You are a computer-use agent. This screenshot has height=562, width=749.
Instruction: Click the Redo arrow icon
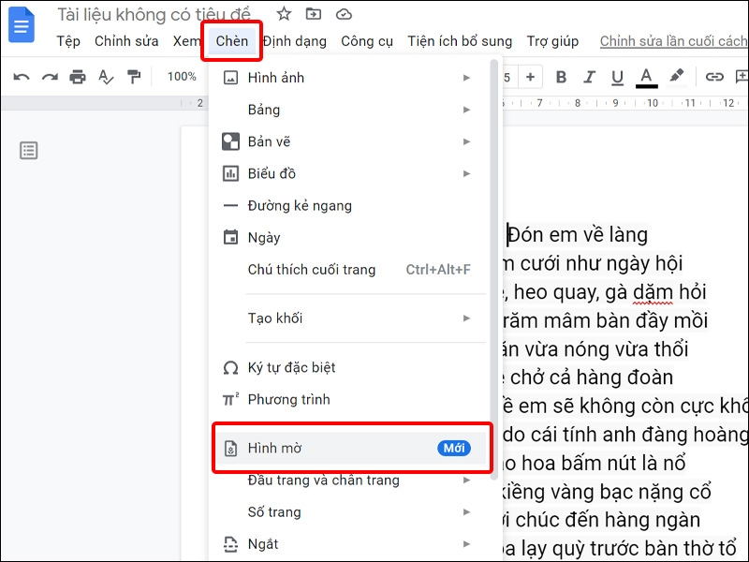click(x=50, y=77)
